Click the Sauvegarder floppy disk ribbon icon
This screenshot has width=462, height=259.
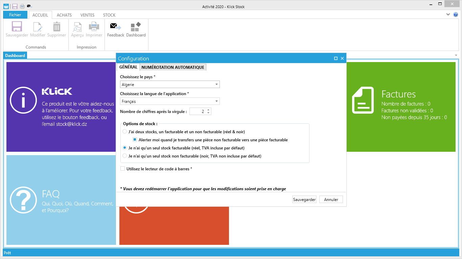(x=17, y=27)
